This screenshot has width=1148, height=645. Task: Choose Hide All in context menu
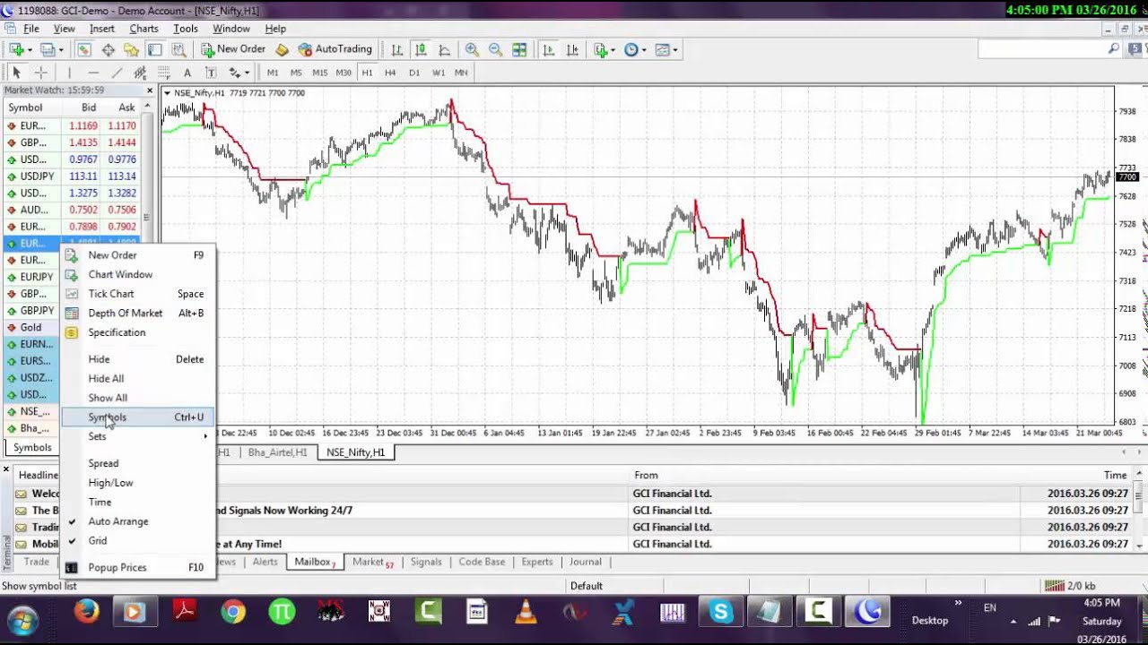coord(138,378)
